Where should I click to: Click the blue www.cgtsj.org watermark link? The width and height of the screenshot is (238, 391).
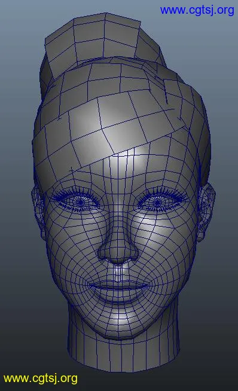tap(197, 10)
